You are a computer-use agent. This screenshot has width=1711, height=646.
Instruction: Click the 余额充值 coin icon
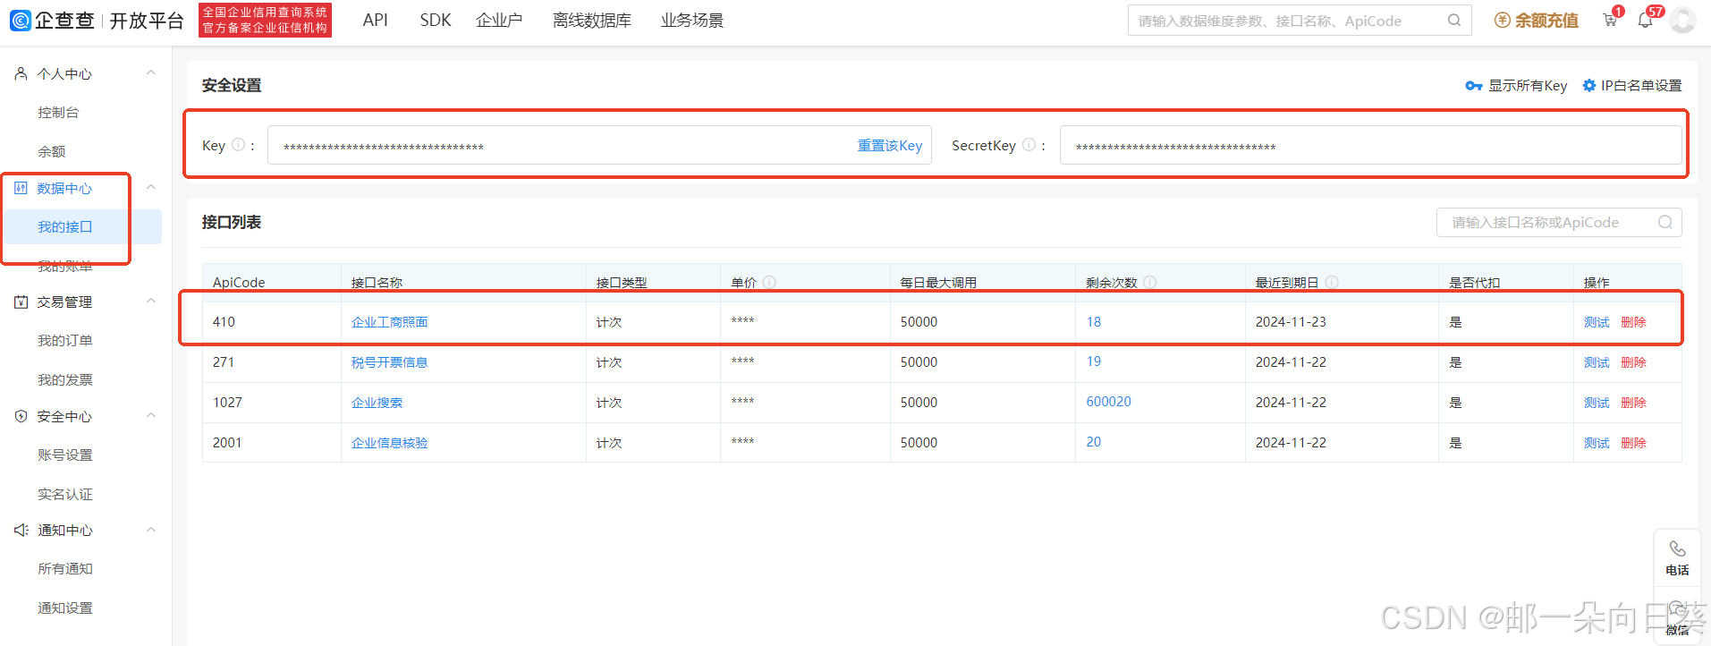1503,21
